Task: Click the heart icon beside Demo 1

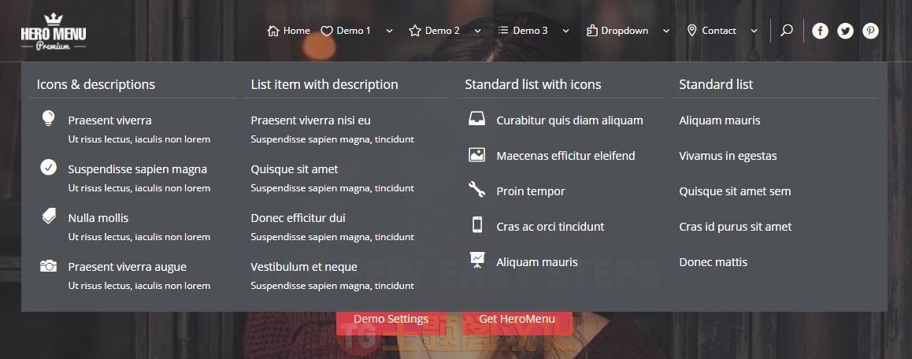Action: [x=327, y=31]
